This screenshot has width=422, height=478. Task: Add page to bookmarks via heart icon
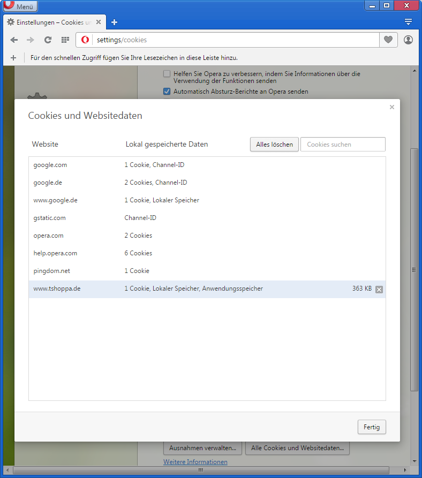click(388, 40)
